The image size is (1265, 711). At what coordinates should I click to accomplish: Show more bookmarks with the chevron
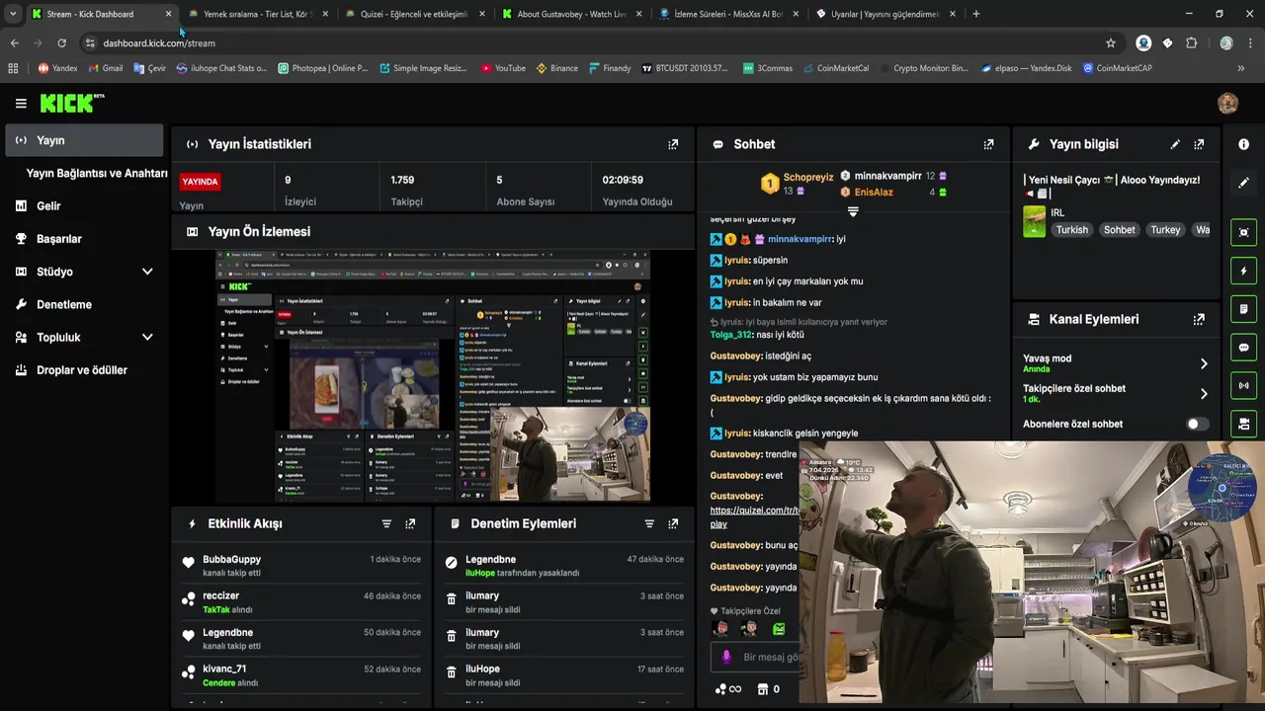[x=1240, y=68]
